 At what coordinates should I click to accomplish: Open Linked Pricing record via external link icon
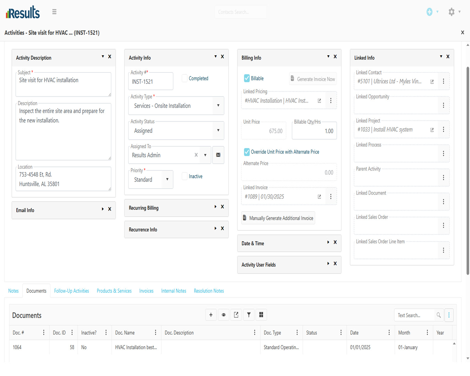(x=319, y=101)
